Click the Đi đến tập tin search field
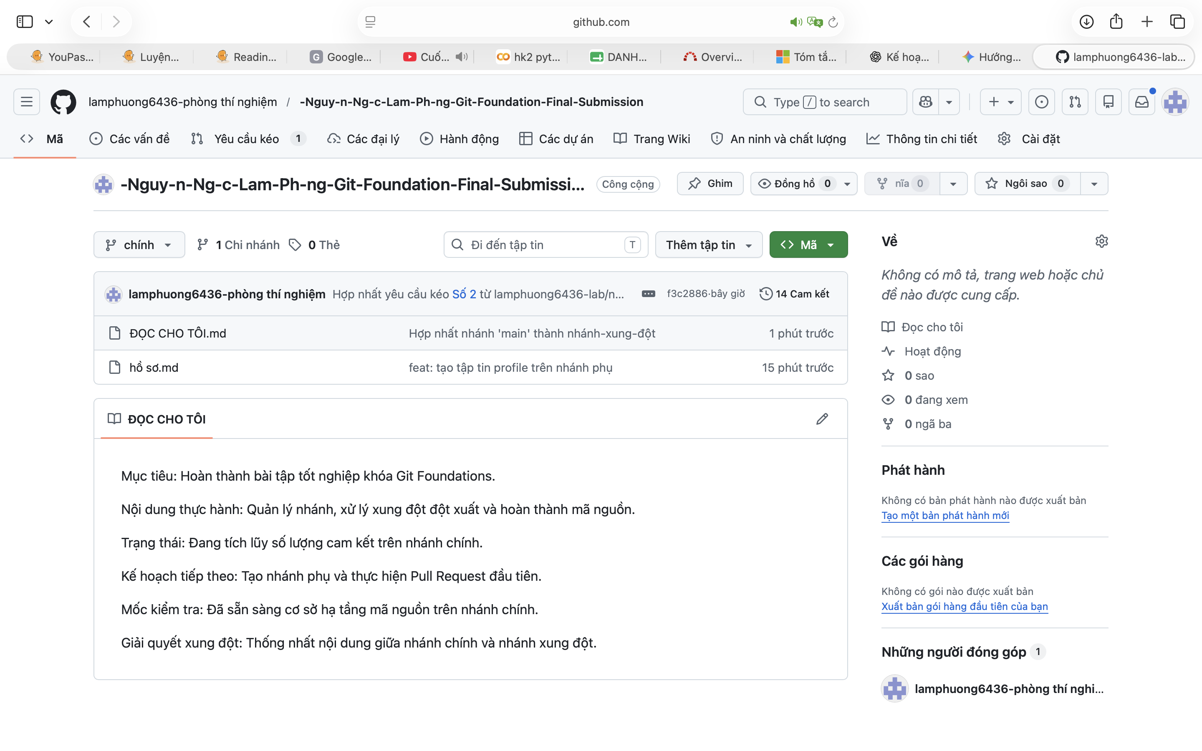 546,245
